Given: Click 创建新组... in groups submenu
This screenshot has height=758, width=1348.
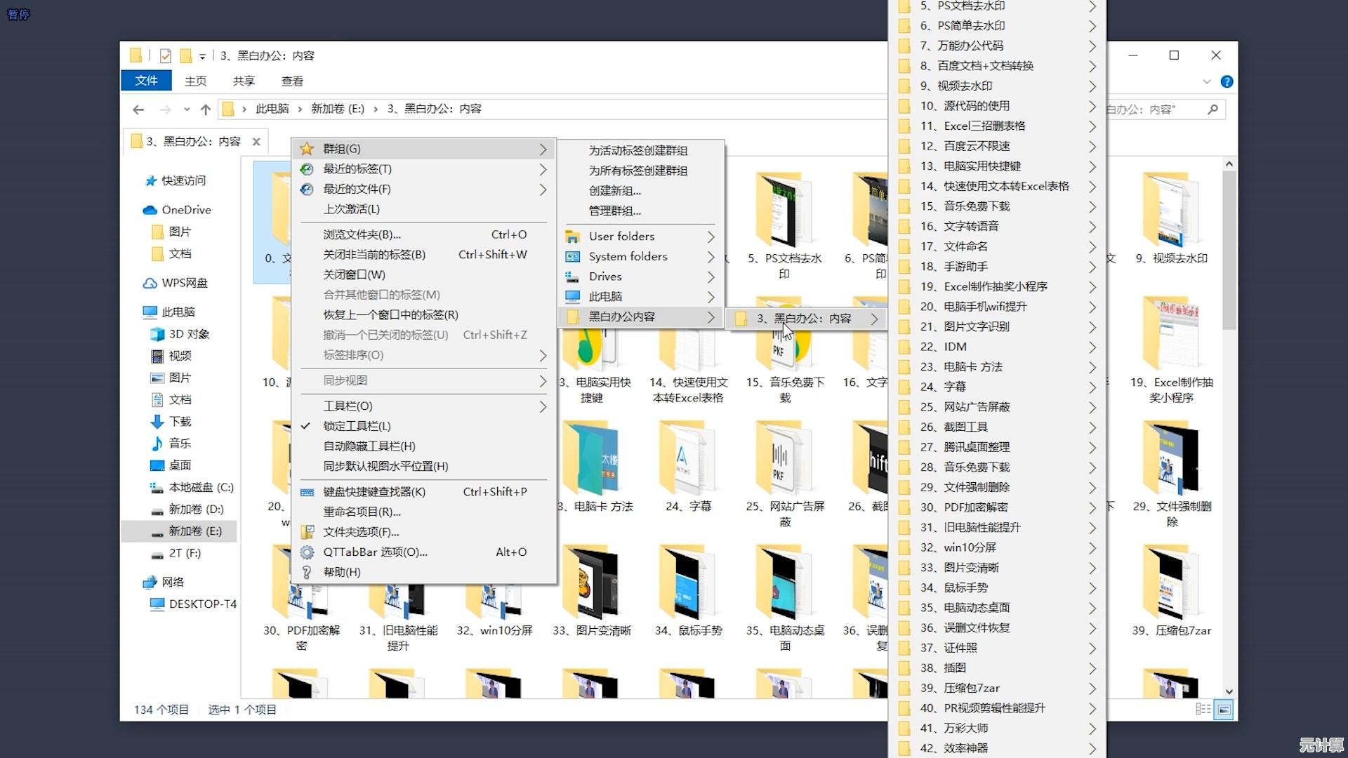Looking at the screenshot, I should pos(615,191).
